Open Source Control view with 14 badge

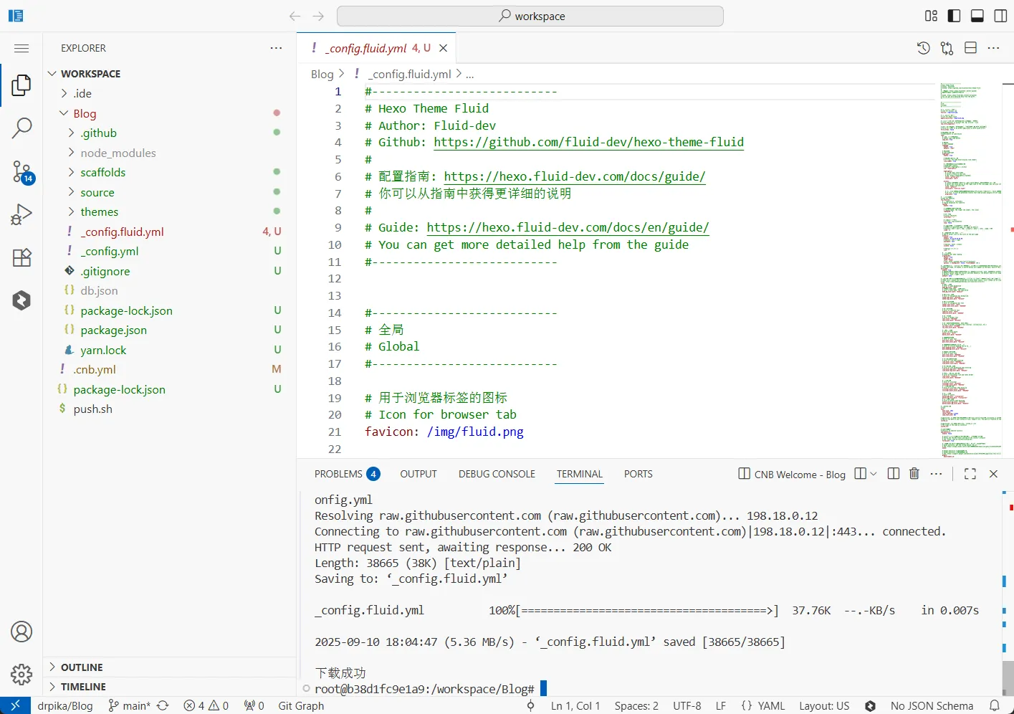click(21, 171)
